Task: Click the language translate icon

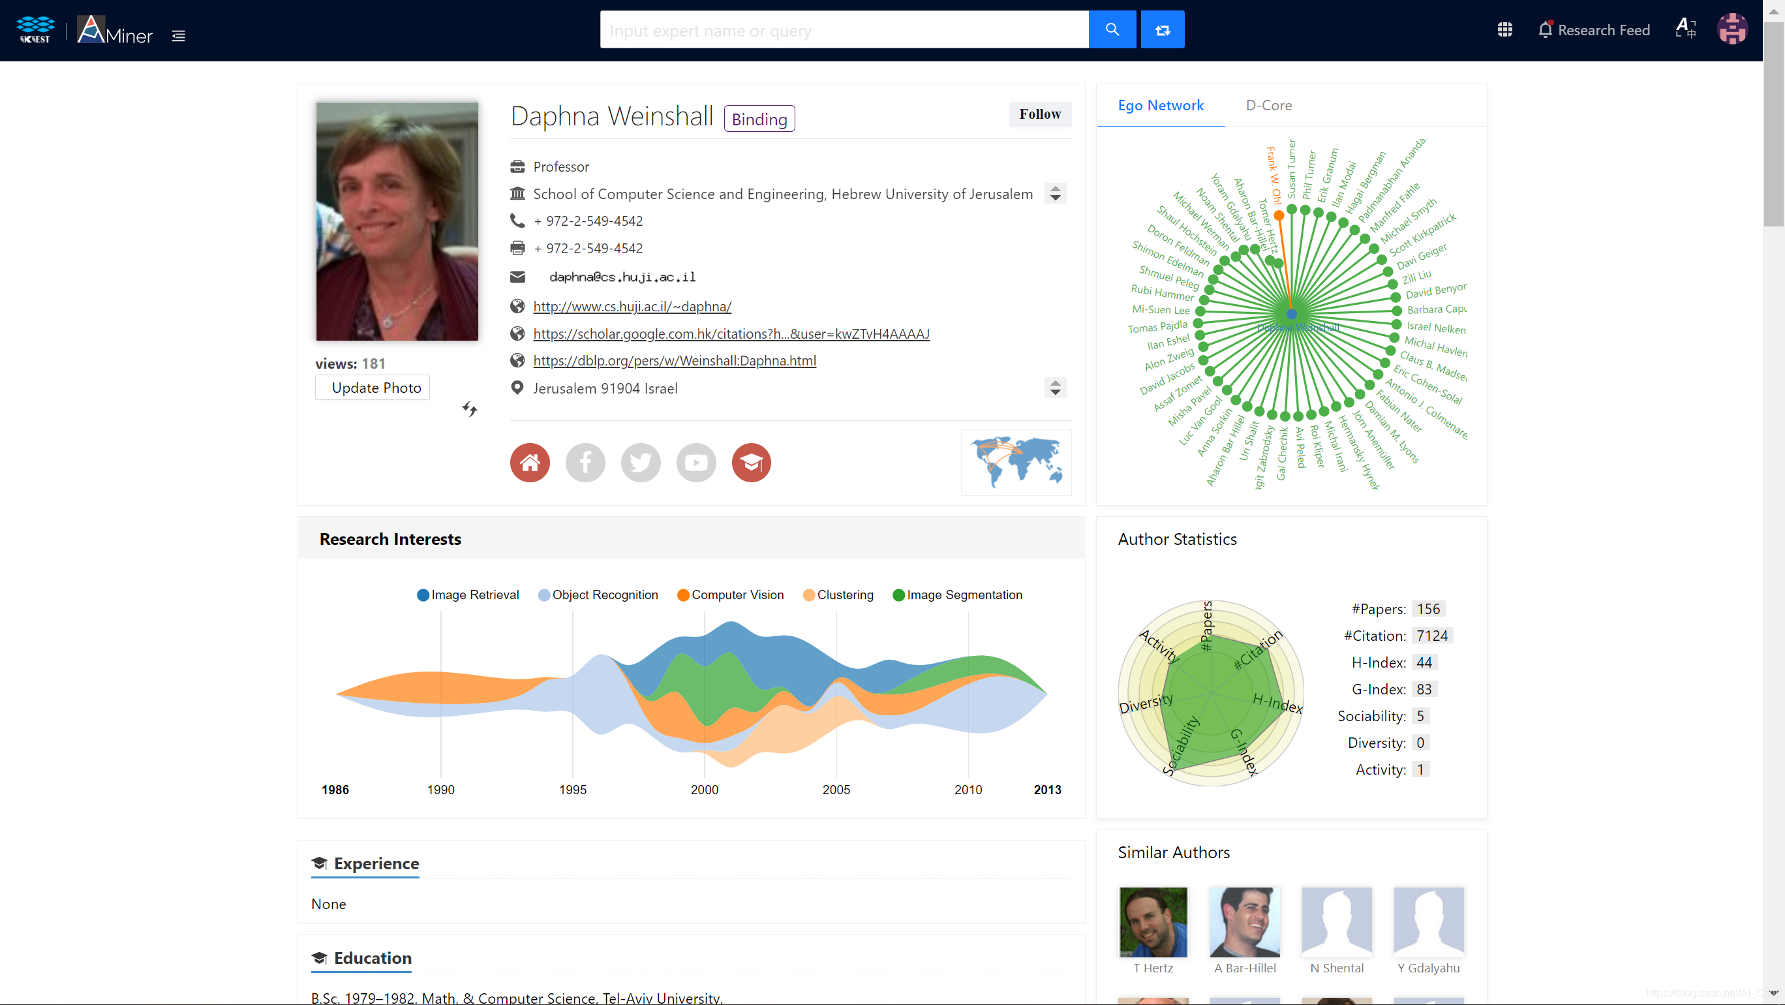Action: point(1685,29)
